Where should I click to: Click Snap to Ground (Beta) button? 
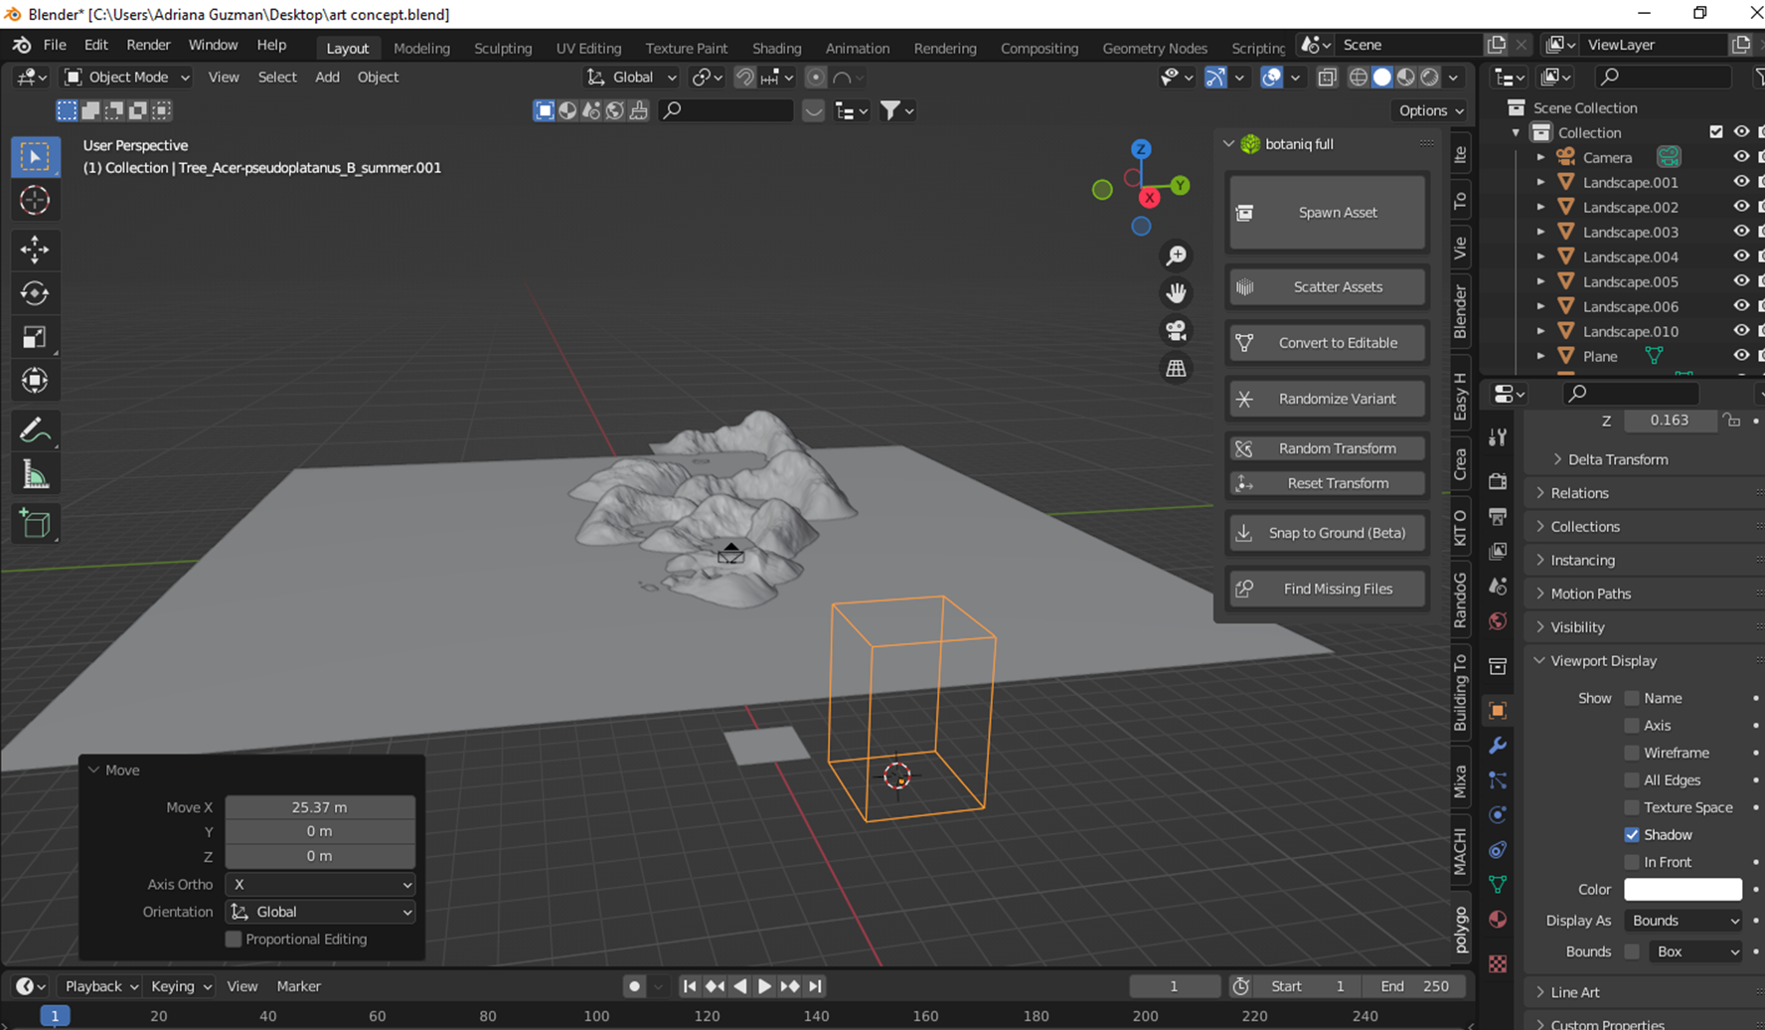click(x=1327, y=533)
